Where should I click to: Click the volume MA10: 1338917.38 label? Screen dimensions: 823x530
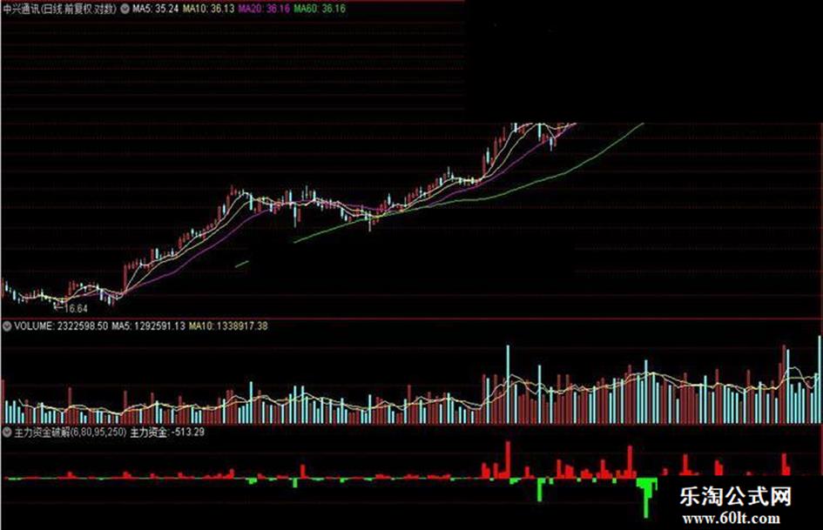[x=228, y=325]
